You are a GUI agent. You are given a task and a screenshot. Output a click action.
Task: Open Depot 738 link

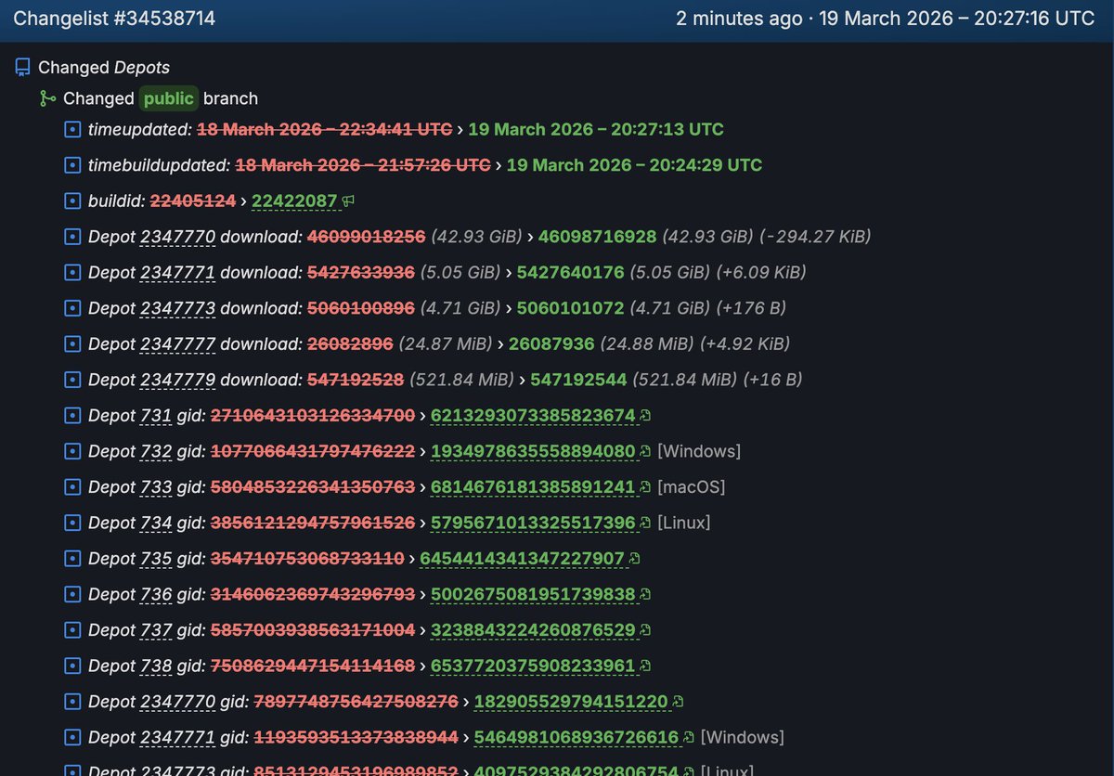coord(156,666)
